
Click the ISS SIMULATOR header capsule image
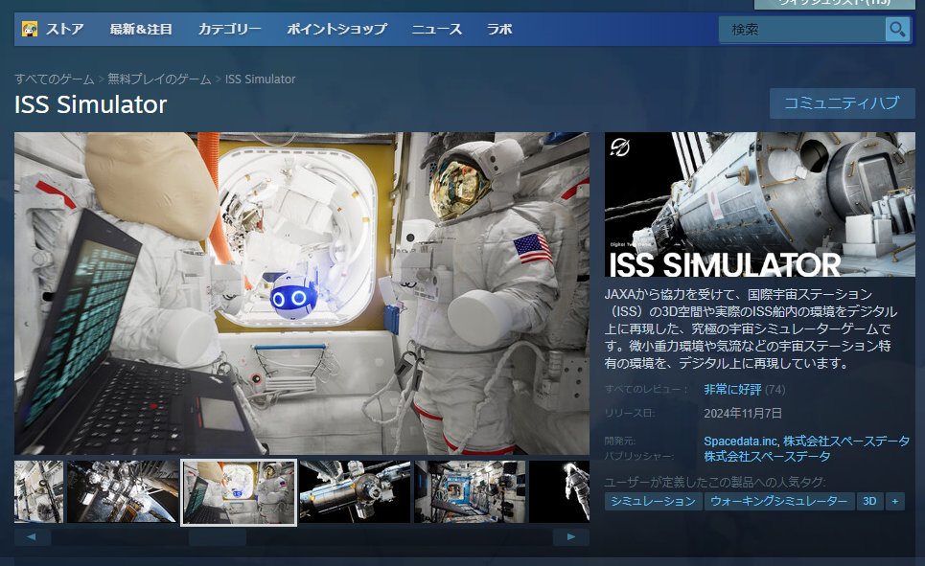tap(760, 204)
